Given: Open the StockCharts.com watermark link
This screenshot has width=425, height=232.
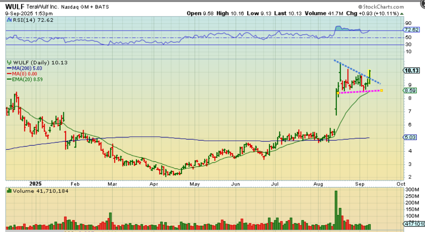Looking at the screenshot, I should pos(383,7).
